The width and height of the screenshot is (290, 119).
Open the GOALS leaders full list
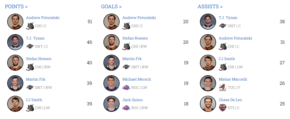111,6
